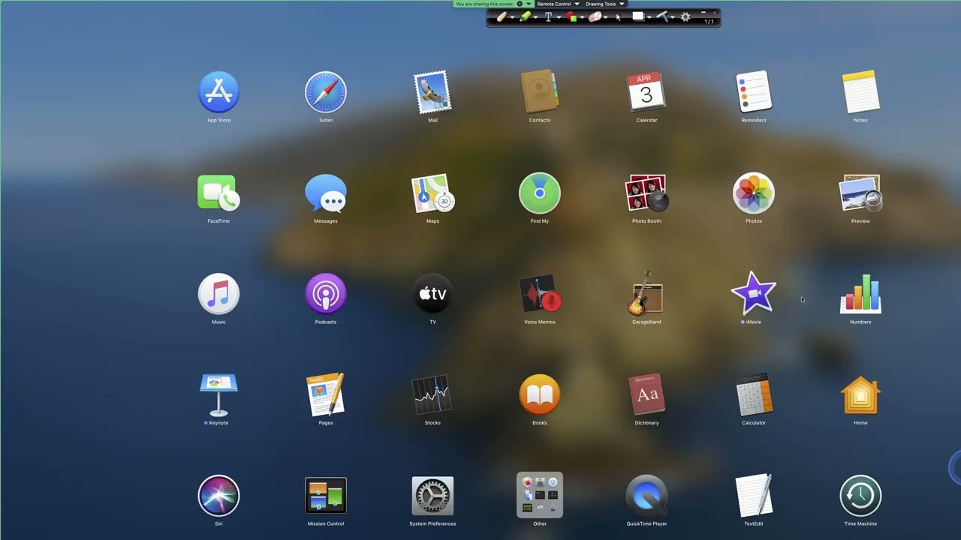The width and height of the screenshot is (961, 540).
Task: Open the Calendar app
Action: pos(646,91)
